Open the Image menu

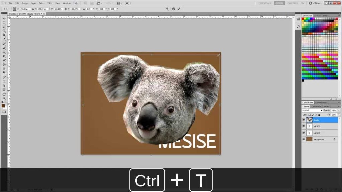(25, 3)
